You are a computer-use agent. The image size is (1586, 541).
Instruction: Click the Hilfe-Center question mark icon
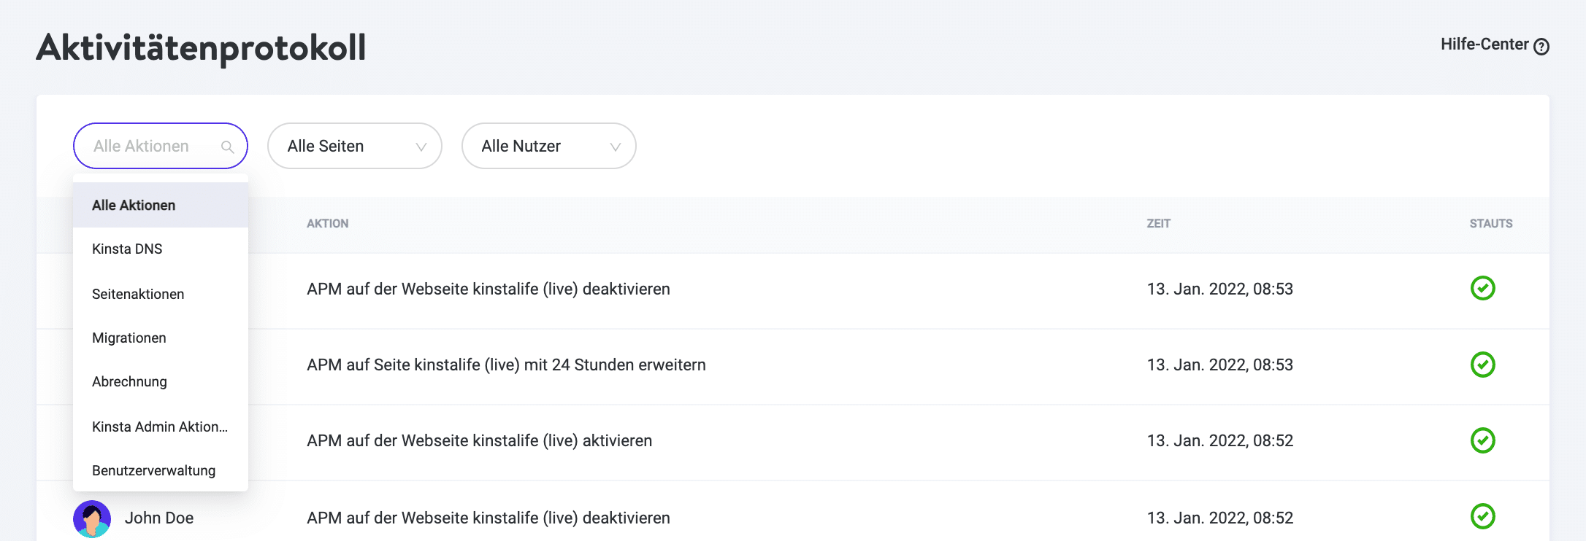point(1541,47)
